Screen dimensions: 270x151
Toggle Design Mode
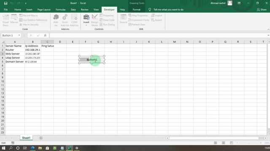[94, 21]
